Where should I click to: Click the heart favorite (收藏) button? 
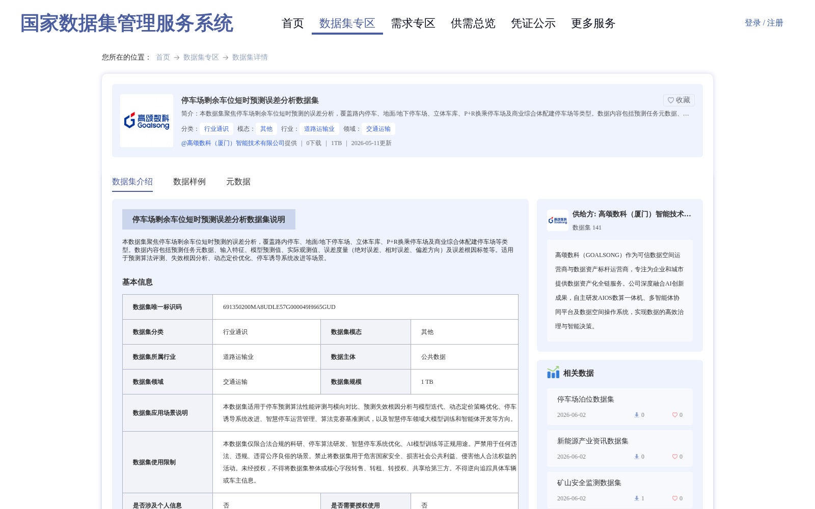[x=678, y=100]
